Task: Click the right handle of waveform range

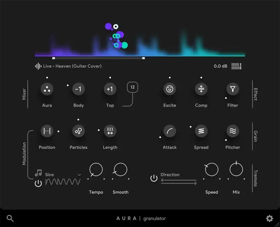Action: coord(143,58)
